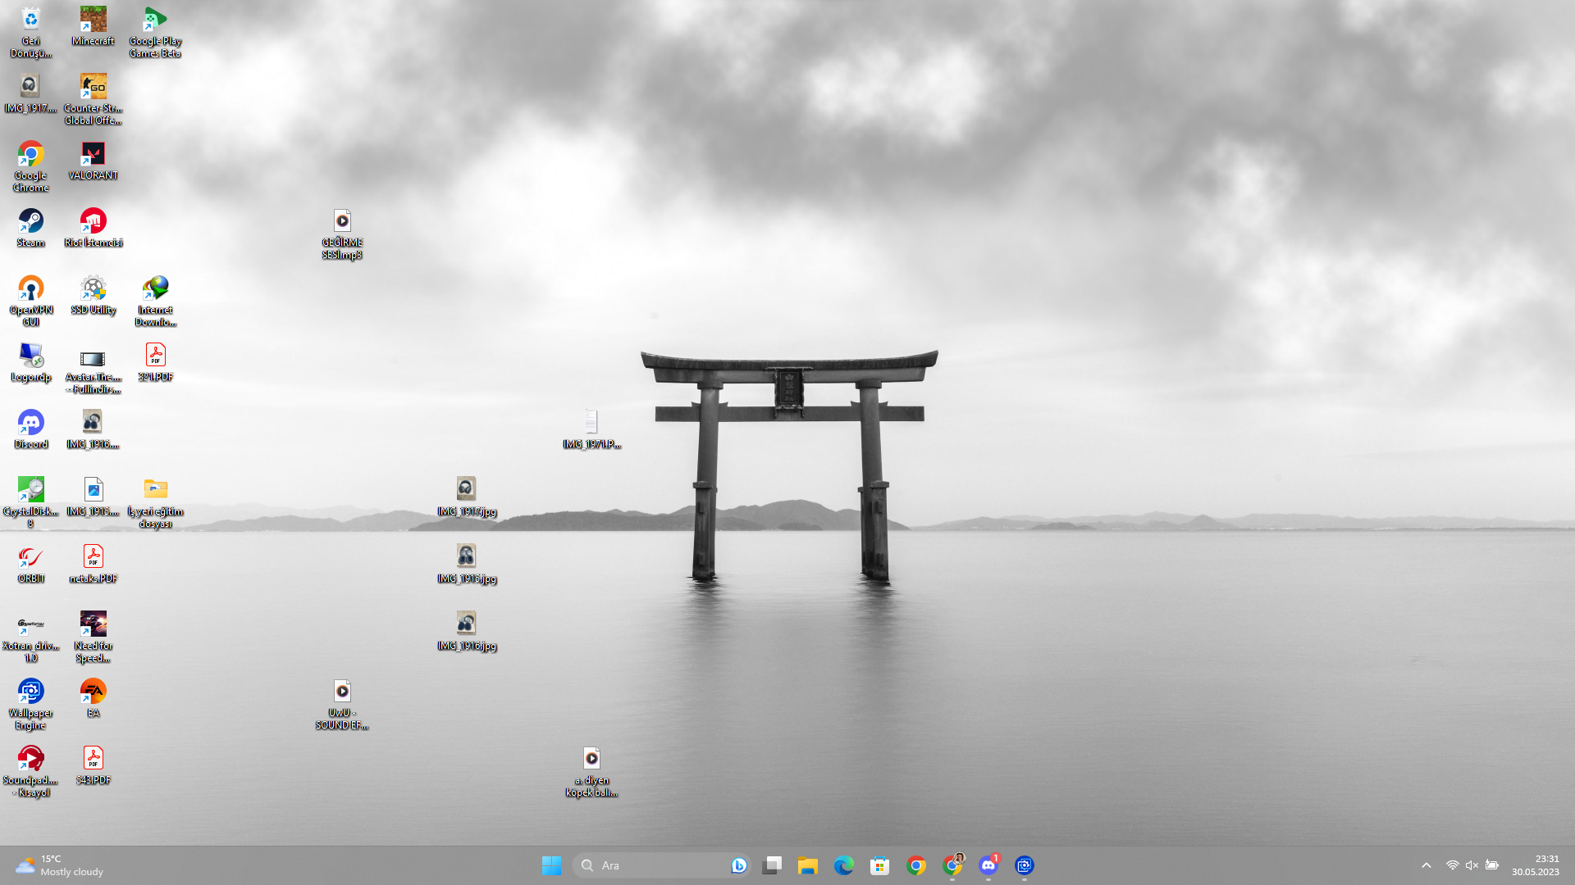Select the OpenVPN GUI desktop icon
Image resolution: width=1575 pixels, height=885 pixels.
[30, 290]
